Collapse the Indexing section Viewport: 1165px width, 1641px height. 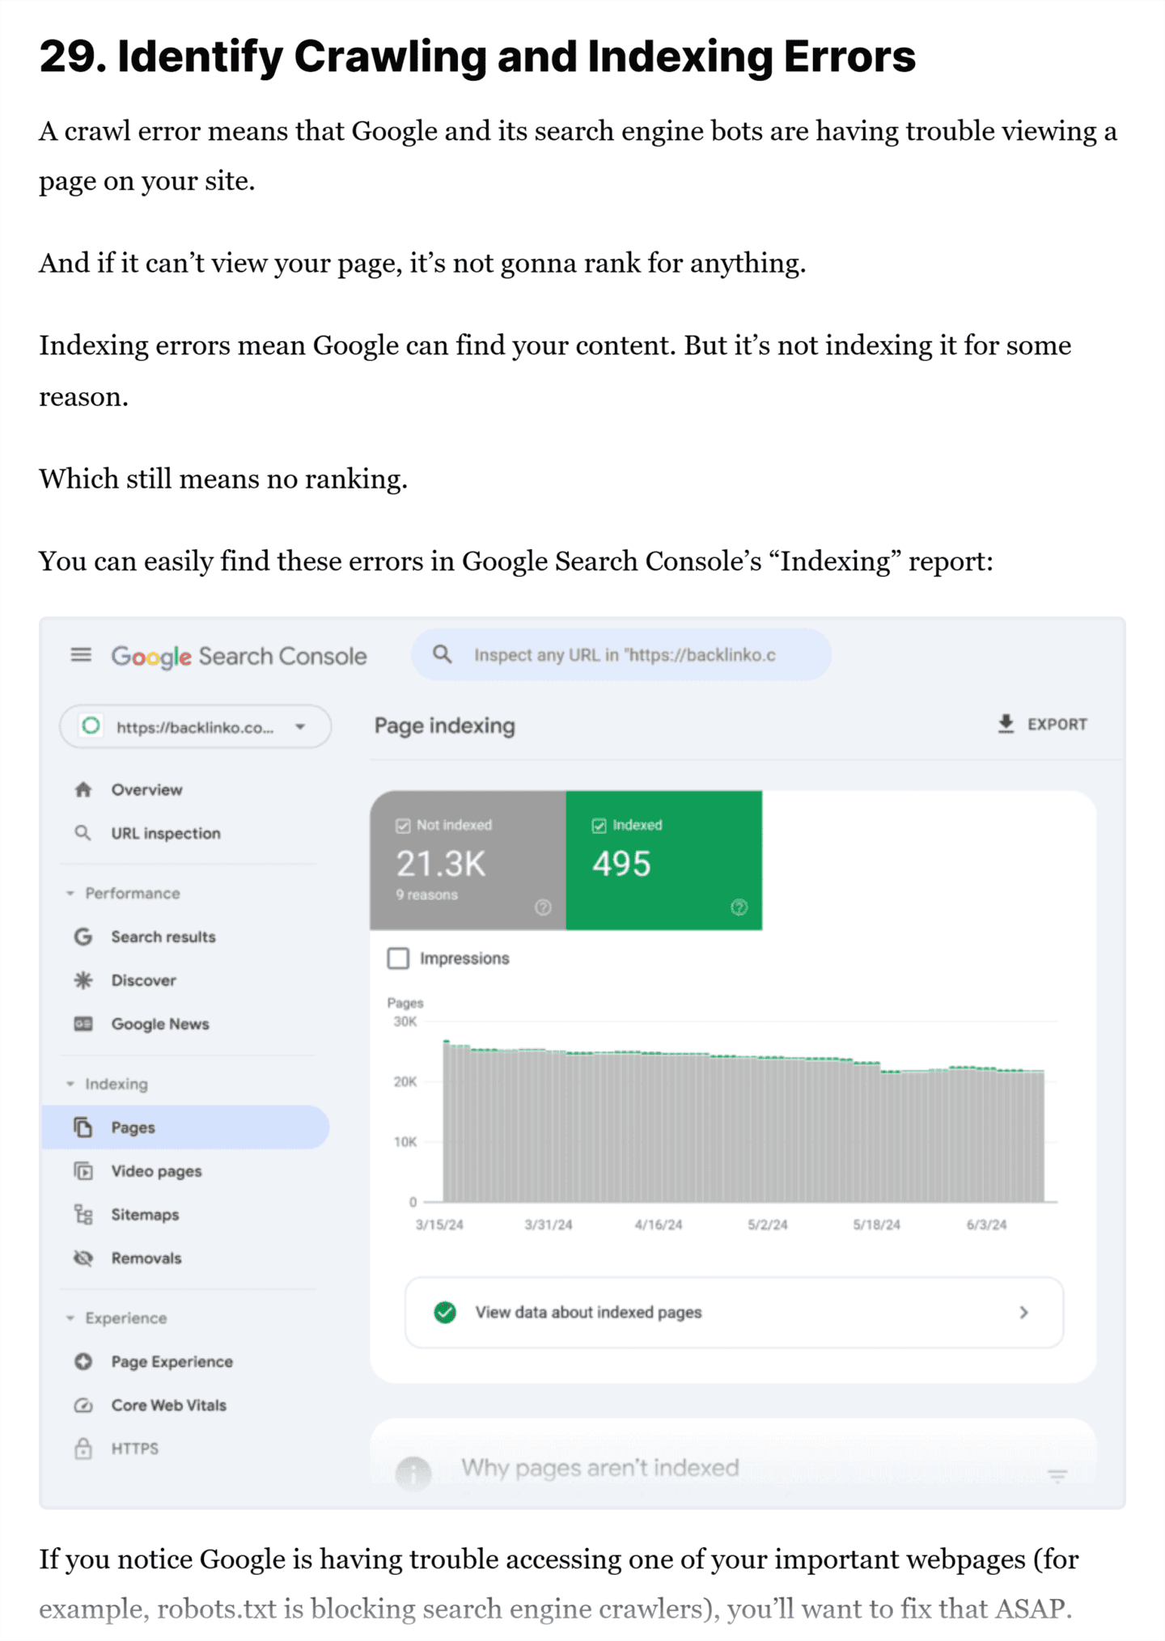(71, 1084)
